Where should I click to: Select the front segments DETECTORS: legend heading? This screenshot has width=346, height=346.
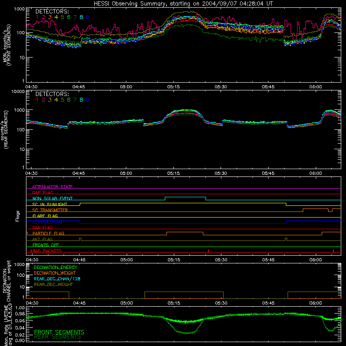point(52,12)
